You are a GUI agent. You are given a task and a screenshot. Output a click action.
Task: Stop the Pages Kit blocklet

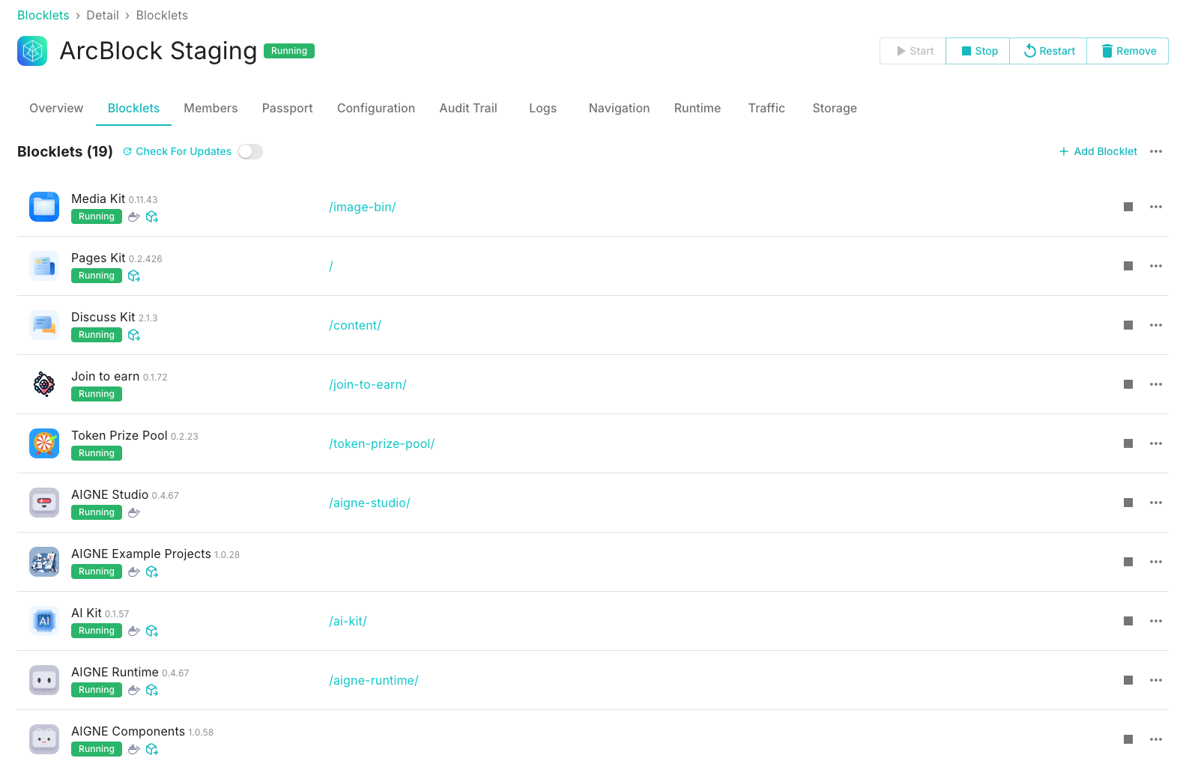pos(1128,266)
